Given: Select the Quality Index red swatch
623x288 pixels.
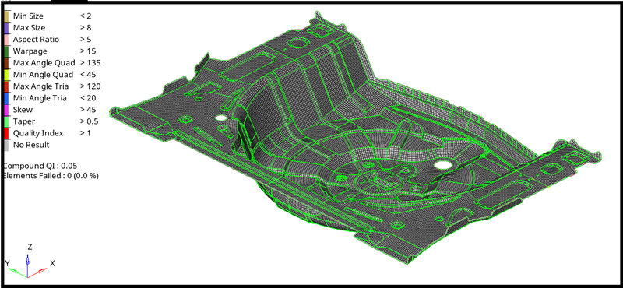Looking at the screenshot, I should pos(6,133).
